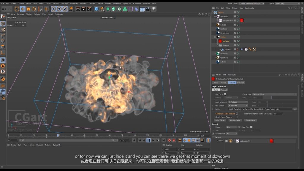Click Render to Picture Viewer icon
The height and width of the screenshot is (171, 304).
pos(83,9)
